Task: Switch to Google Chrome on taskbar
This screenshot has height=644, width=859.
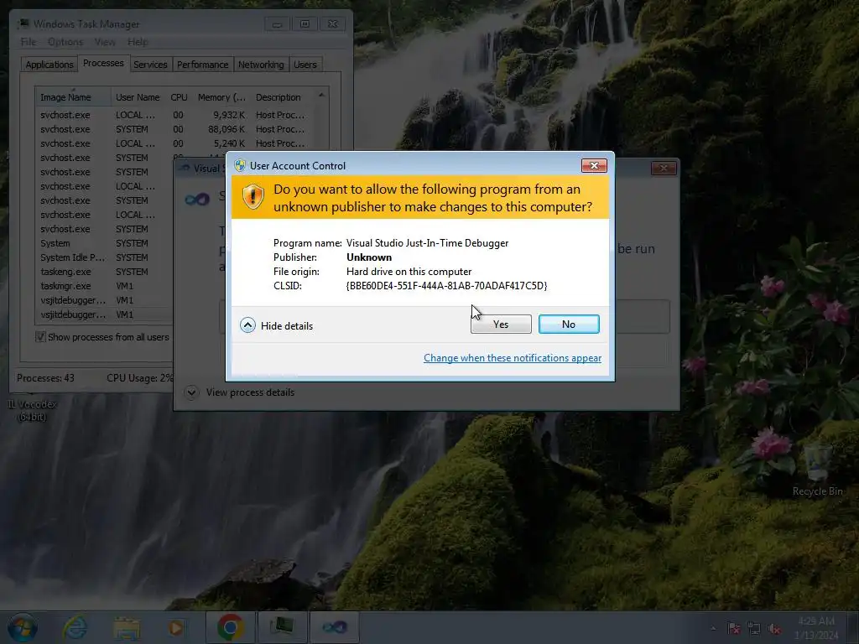Action: tap(230, 627)
